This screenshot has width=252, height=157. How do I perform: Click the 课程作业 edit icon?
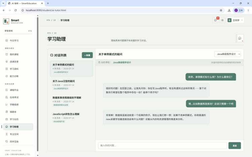point(7,90)
